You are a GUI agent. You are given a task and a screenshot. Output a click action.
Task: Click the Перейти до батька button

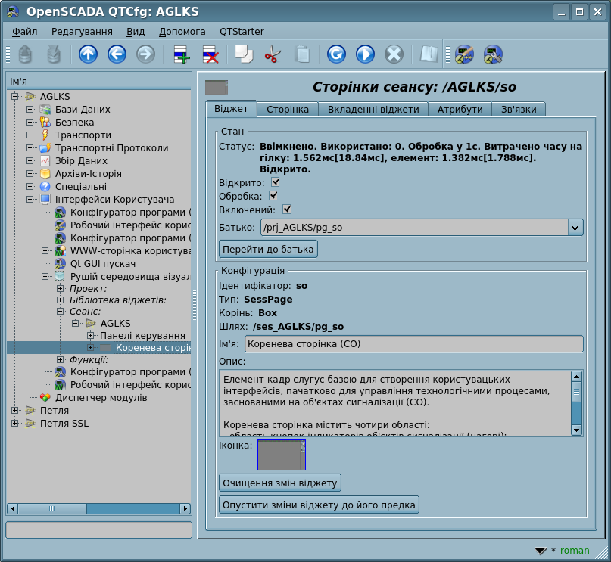(268, 249)
